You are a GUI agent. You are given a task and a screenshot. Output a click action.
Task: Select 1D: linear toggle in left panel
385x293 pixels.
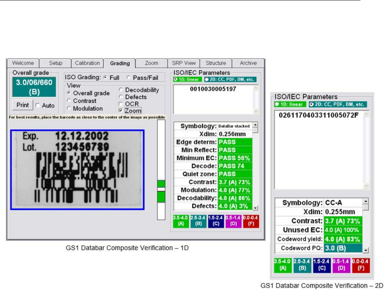187,79
